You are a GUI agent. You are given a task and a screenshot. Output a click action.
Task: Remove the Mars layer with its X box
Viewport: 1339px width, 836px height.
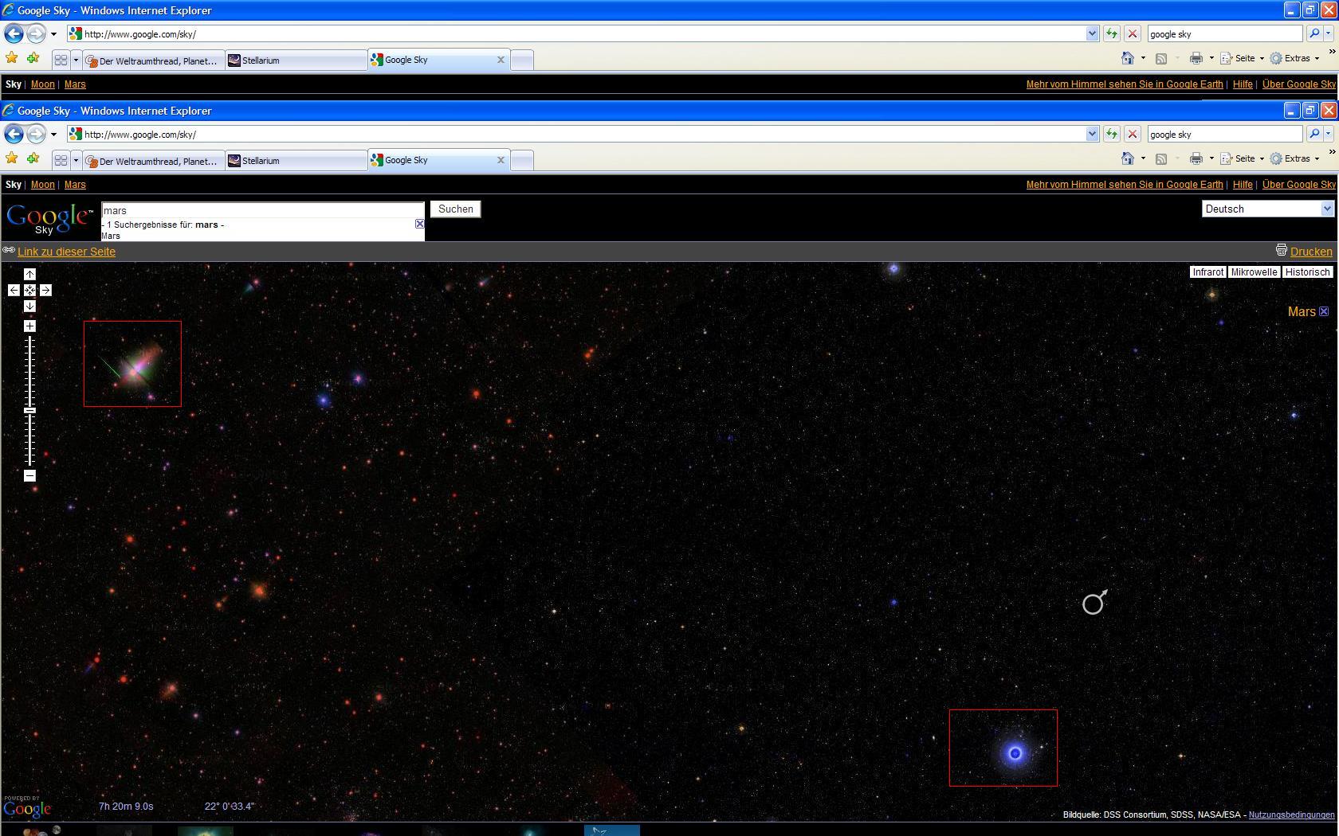point(1324,311)
